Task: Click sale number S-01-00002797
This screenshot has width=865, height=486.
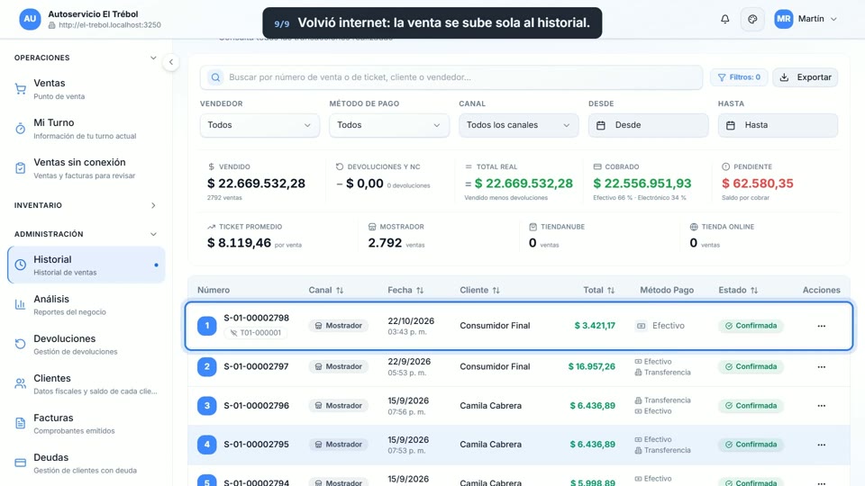Action: (256, 366)
